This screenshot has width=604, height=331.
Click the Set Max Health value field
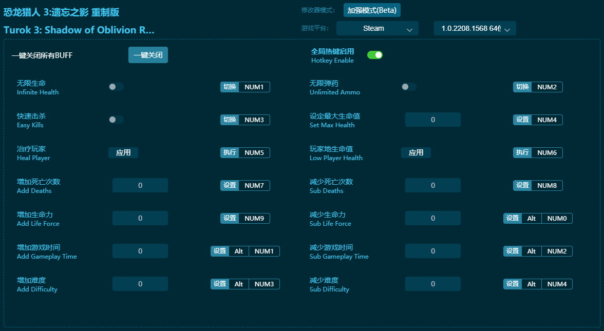432,119
